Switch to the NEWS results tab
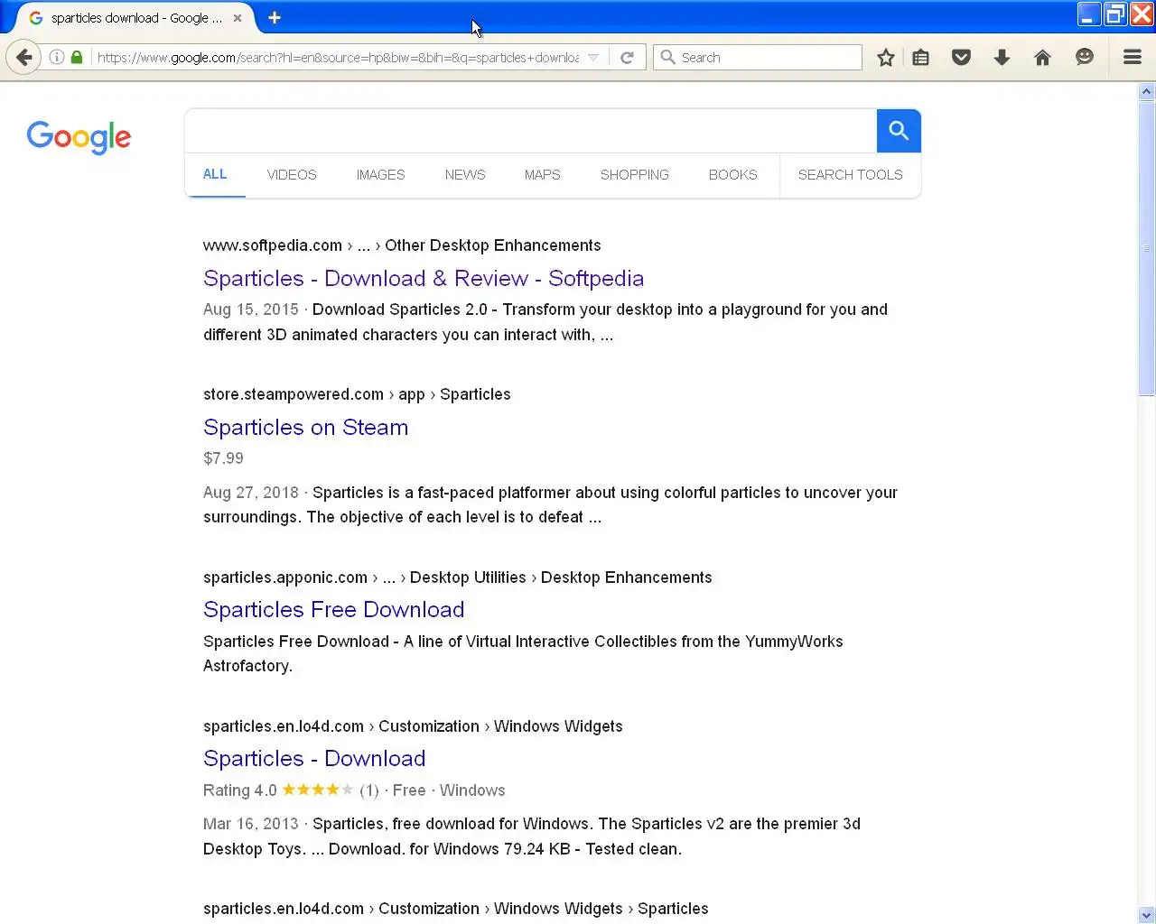 pyautogui.click(x=465, y=174)
